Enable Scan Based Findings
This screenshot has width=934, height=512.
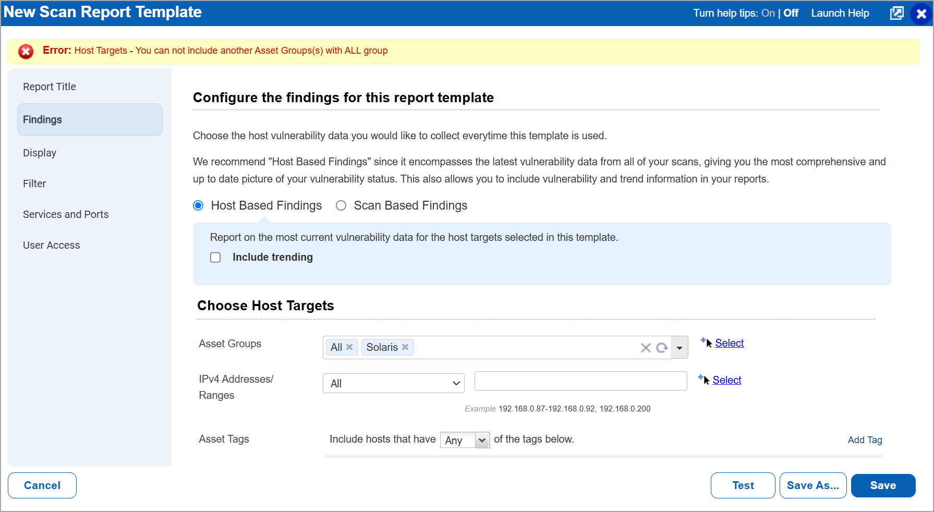point(341,205)
